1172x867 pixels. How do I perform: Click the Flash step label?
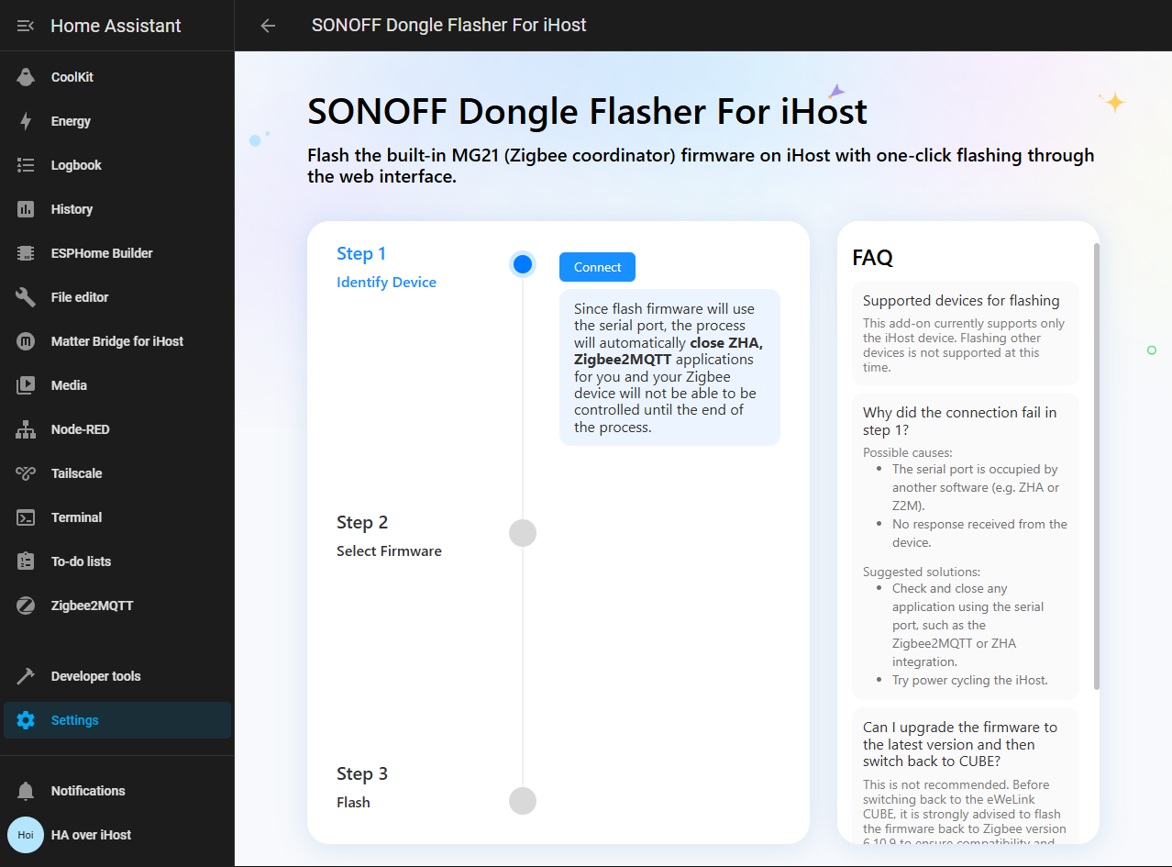coord(353,803)
